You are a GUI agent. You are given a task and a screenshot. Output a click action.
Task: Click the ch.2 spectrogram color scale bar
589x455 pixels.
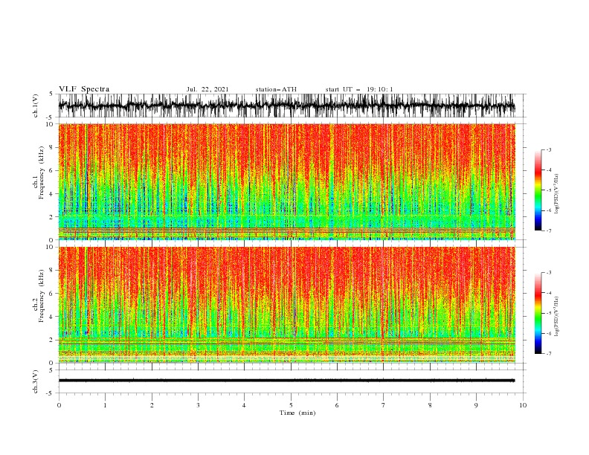click(538, 313)
